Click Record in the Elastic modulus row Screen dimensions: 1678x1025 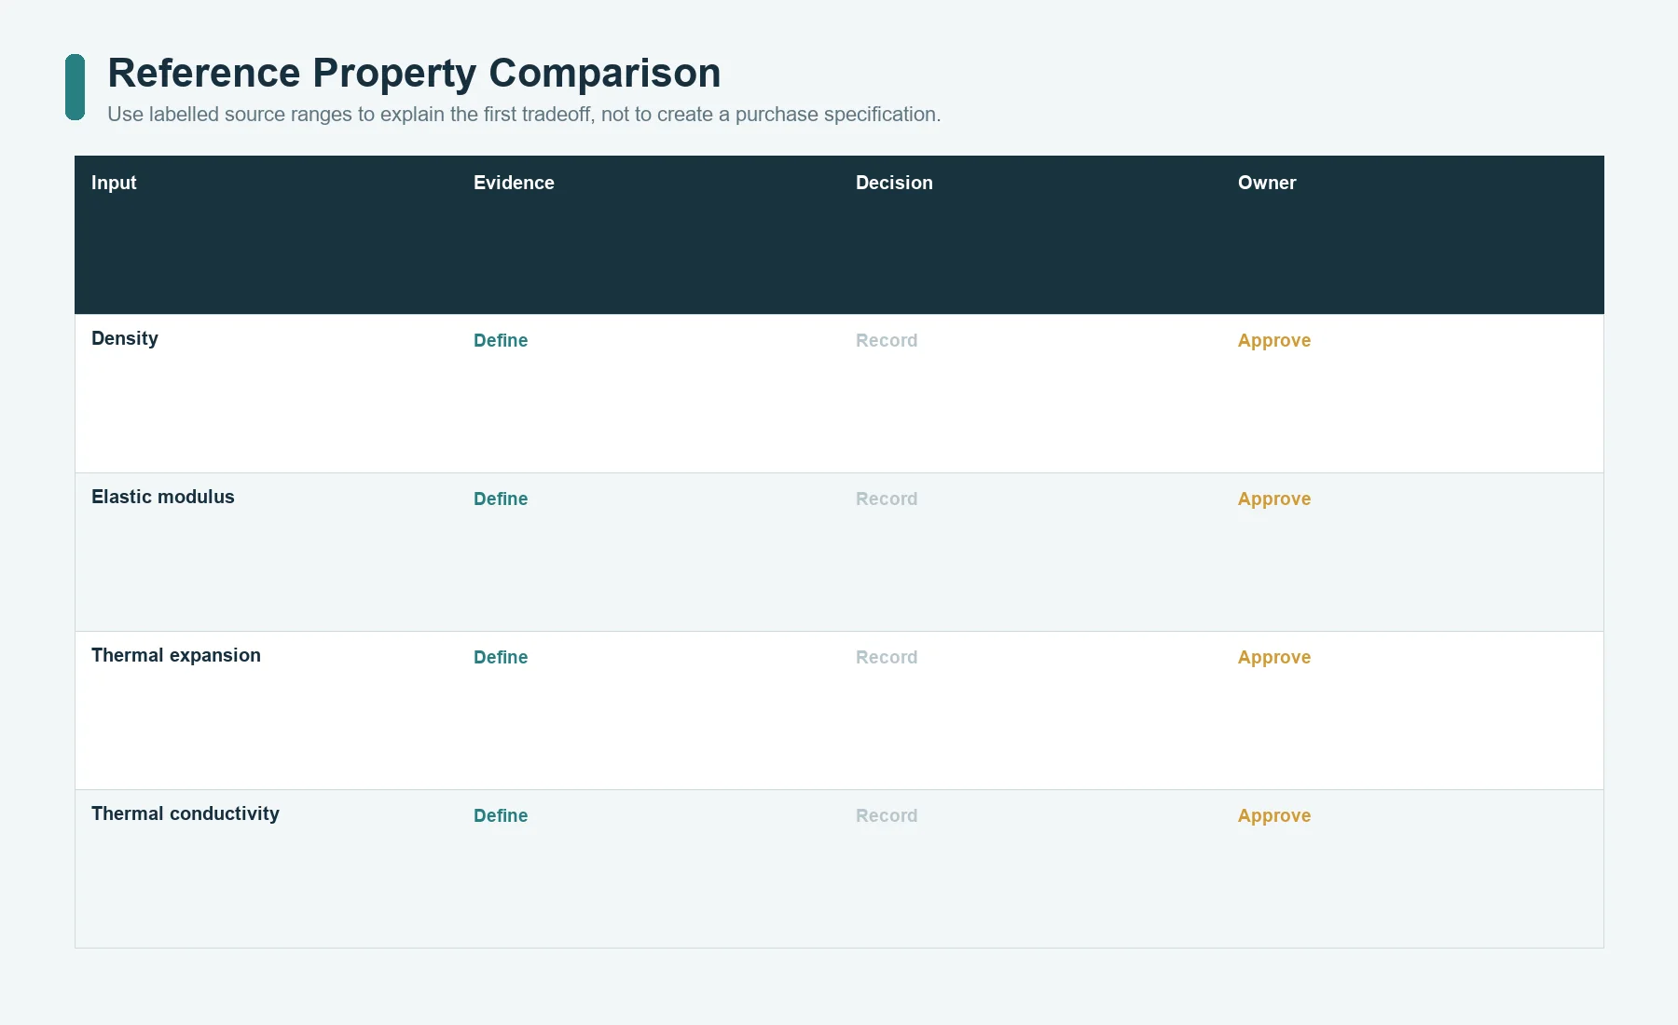coord(887,499)
